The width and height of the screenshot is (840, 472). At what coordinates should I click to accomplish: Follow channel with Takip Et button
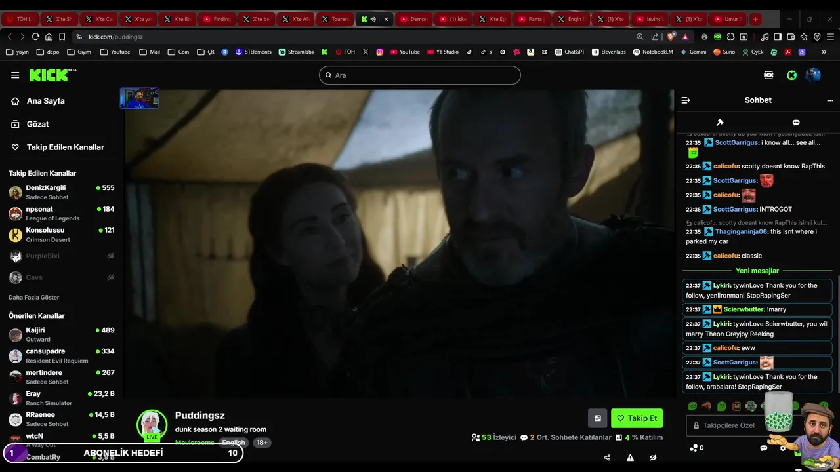tap(637, 418)
